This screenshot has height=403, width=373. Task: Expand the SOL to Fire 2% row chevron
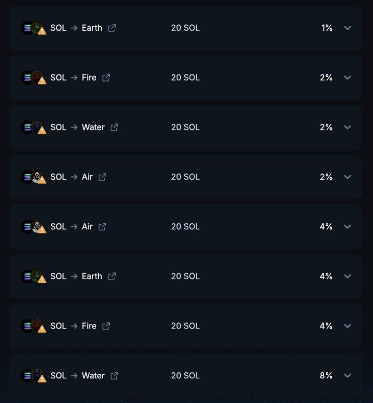pos(347,78)
